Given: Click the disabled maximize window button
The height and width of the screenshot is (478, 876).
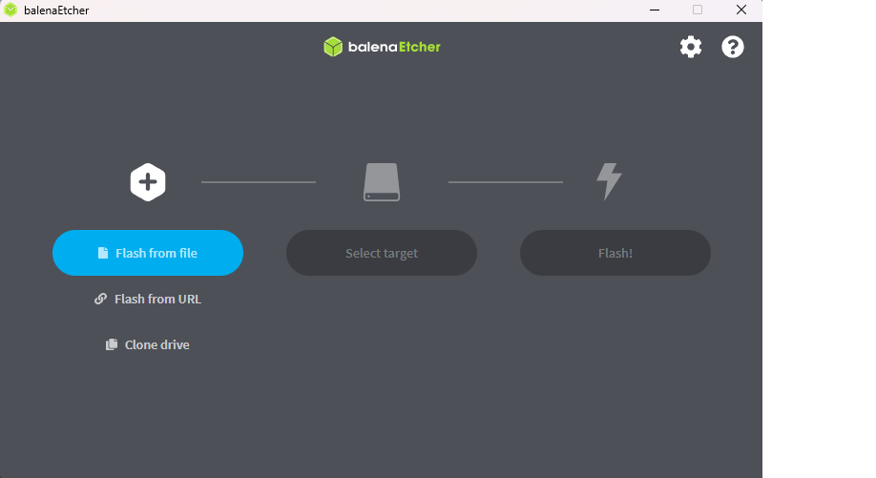Looking at the screenshot, I should 698,10.
